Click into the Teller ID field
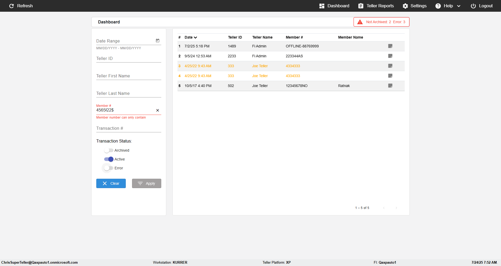The height and width of the screenshot is (266, 501). point(128,59)
